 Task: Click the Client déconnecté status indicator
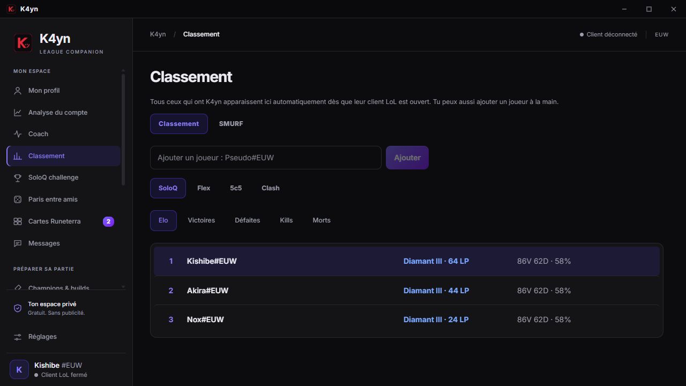(x=608, y=34)
